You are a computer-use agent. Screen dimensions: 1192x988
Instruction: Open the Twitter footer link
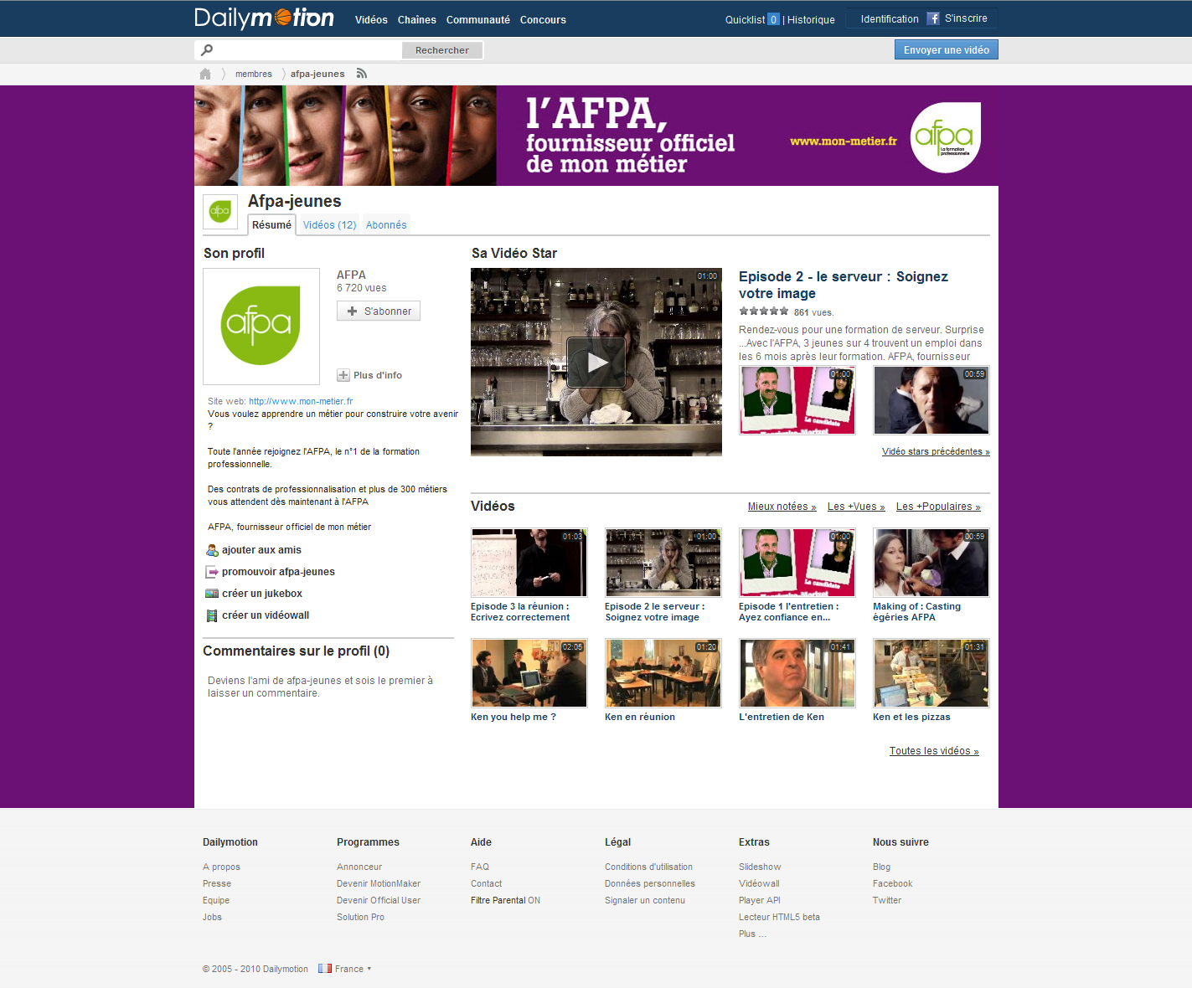point(887,900)
